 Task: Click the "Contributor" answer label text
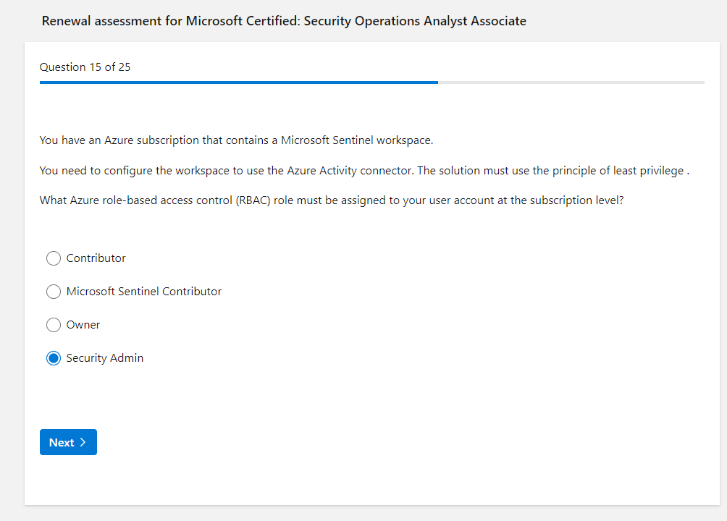(96, 258)
